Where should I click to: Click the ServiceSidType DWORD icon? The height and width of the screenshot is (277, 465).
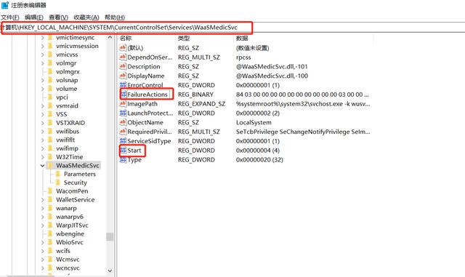coord(123,141)
